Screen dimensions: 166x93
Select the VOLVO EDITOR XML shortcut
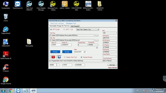tap(77, 6)
